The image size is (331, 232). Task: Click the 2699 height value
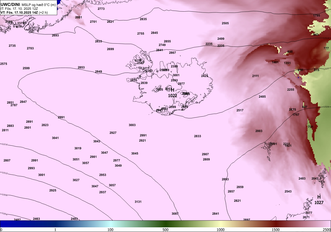[110, 49]
